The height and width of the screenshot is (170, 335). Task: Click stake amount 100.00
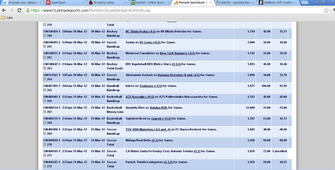point(266,86)
